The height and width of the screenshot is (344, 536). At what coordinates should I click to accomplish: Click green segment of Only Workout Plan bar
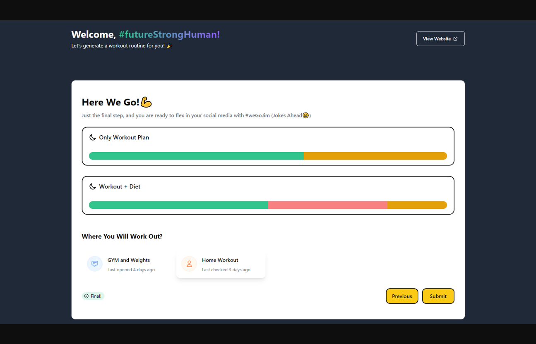pyautogui.click(x=196, y=156)
